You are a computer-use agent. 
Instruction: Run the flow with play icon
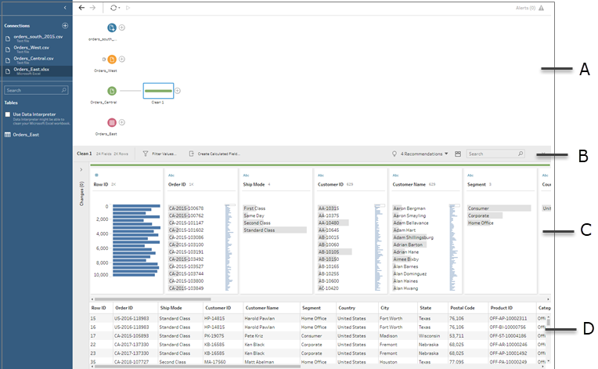pyautogui.click(x=128, y=8)
